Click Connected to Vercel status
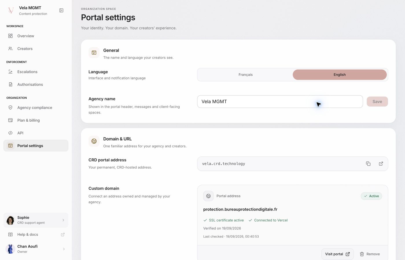 coord(268,220)
